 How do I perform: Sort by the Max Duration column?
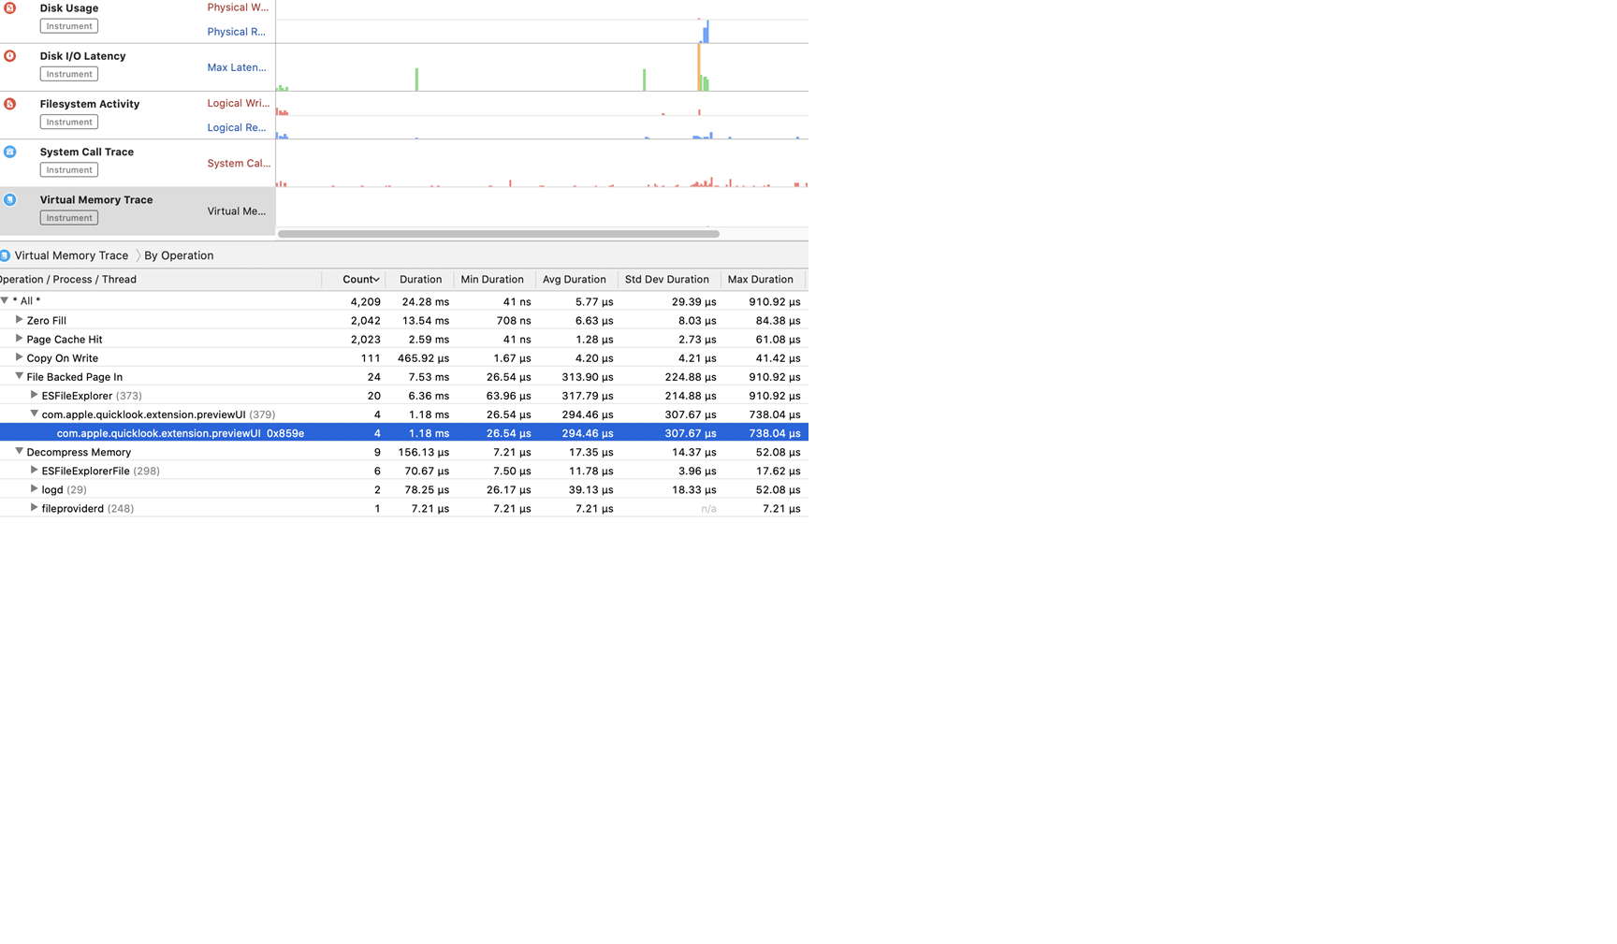click(x=760, y=280)
